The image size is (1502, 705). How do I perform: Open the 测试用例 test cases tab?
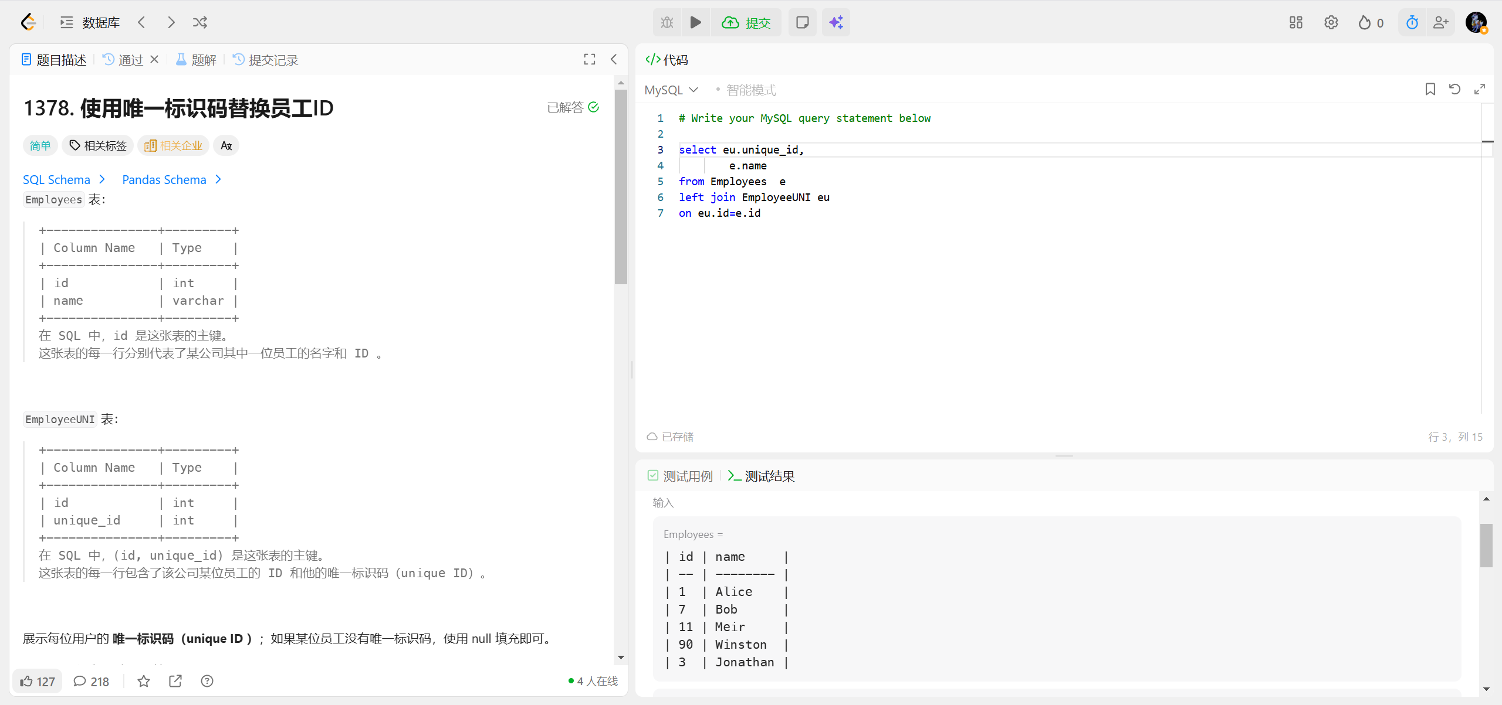[681, 476]
